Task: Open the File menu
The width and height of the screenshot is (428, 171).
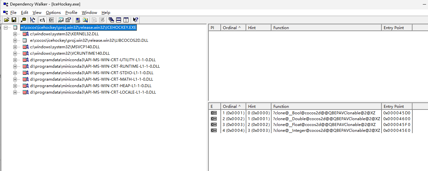Action: 13,12
